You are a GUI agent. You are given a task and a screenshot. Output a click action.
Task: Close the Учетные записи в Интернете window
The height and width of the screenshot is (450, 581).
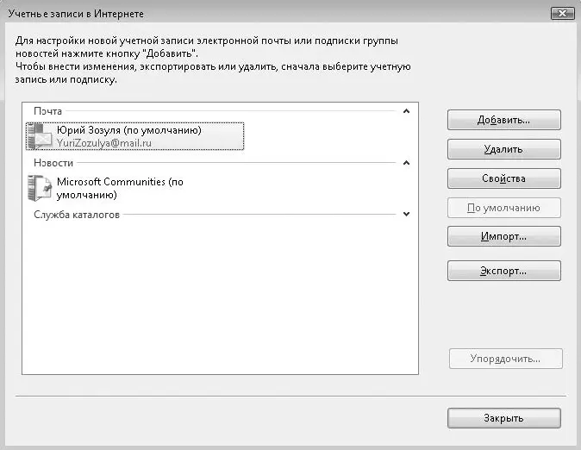coord(562,13)
